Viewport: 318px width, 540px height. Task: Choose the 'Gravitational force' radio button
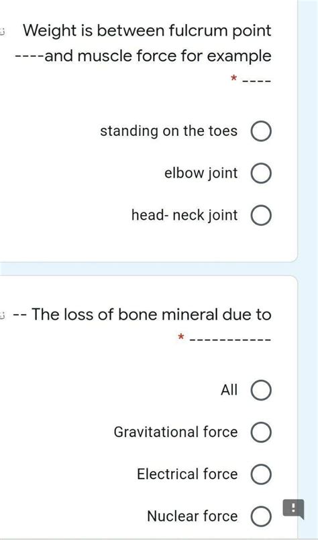[x=261, y=432]
